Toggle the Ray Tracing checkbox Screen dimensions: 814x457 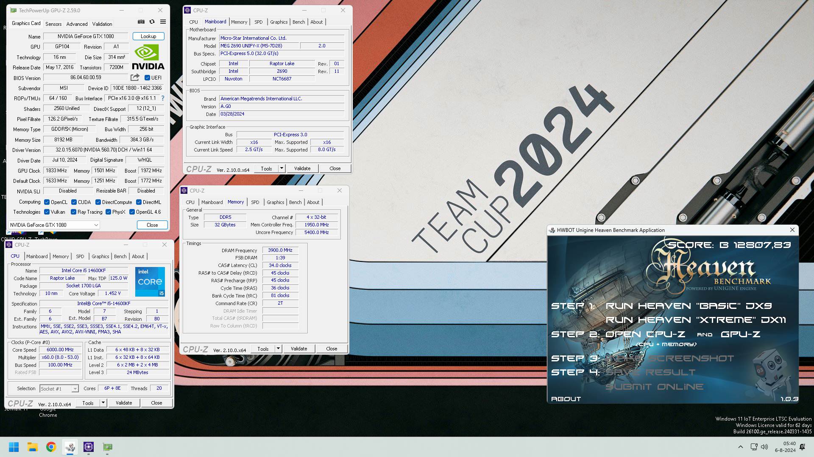tap(73, 212)
